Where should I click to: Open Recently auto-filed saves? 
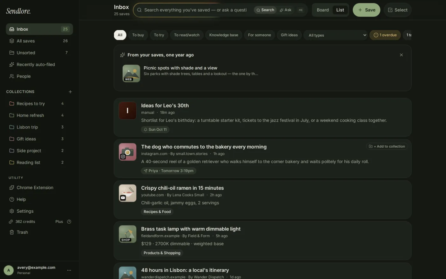pos(40,64)
